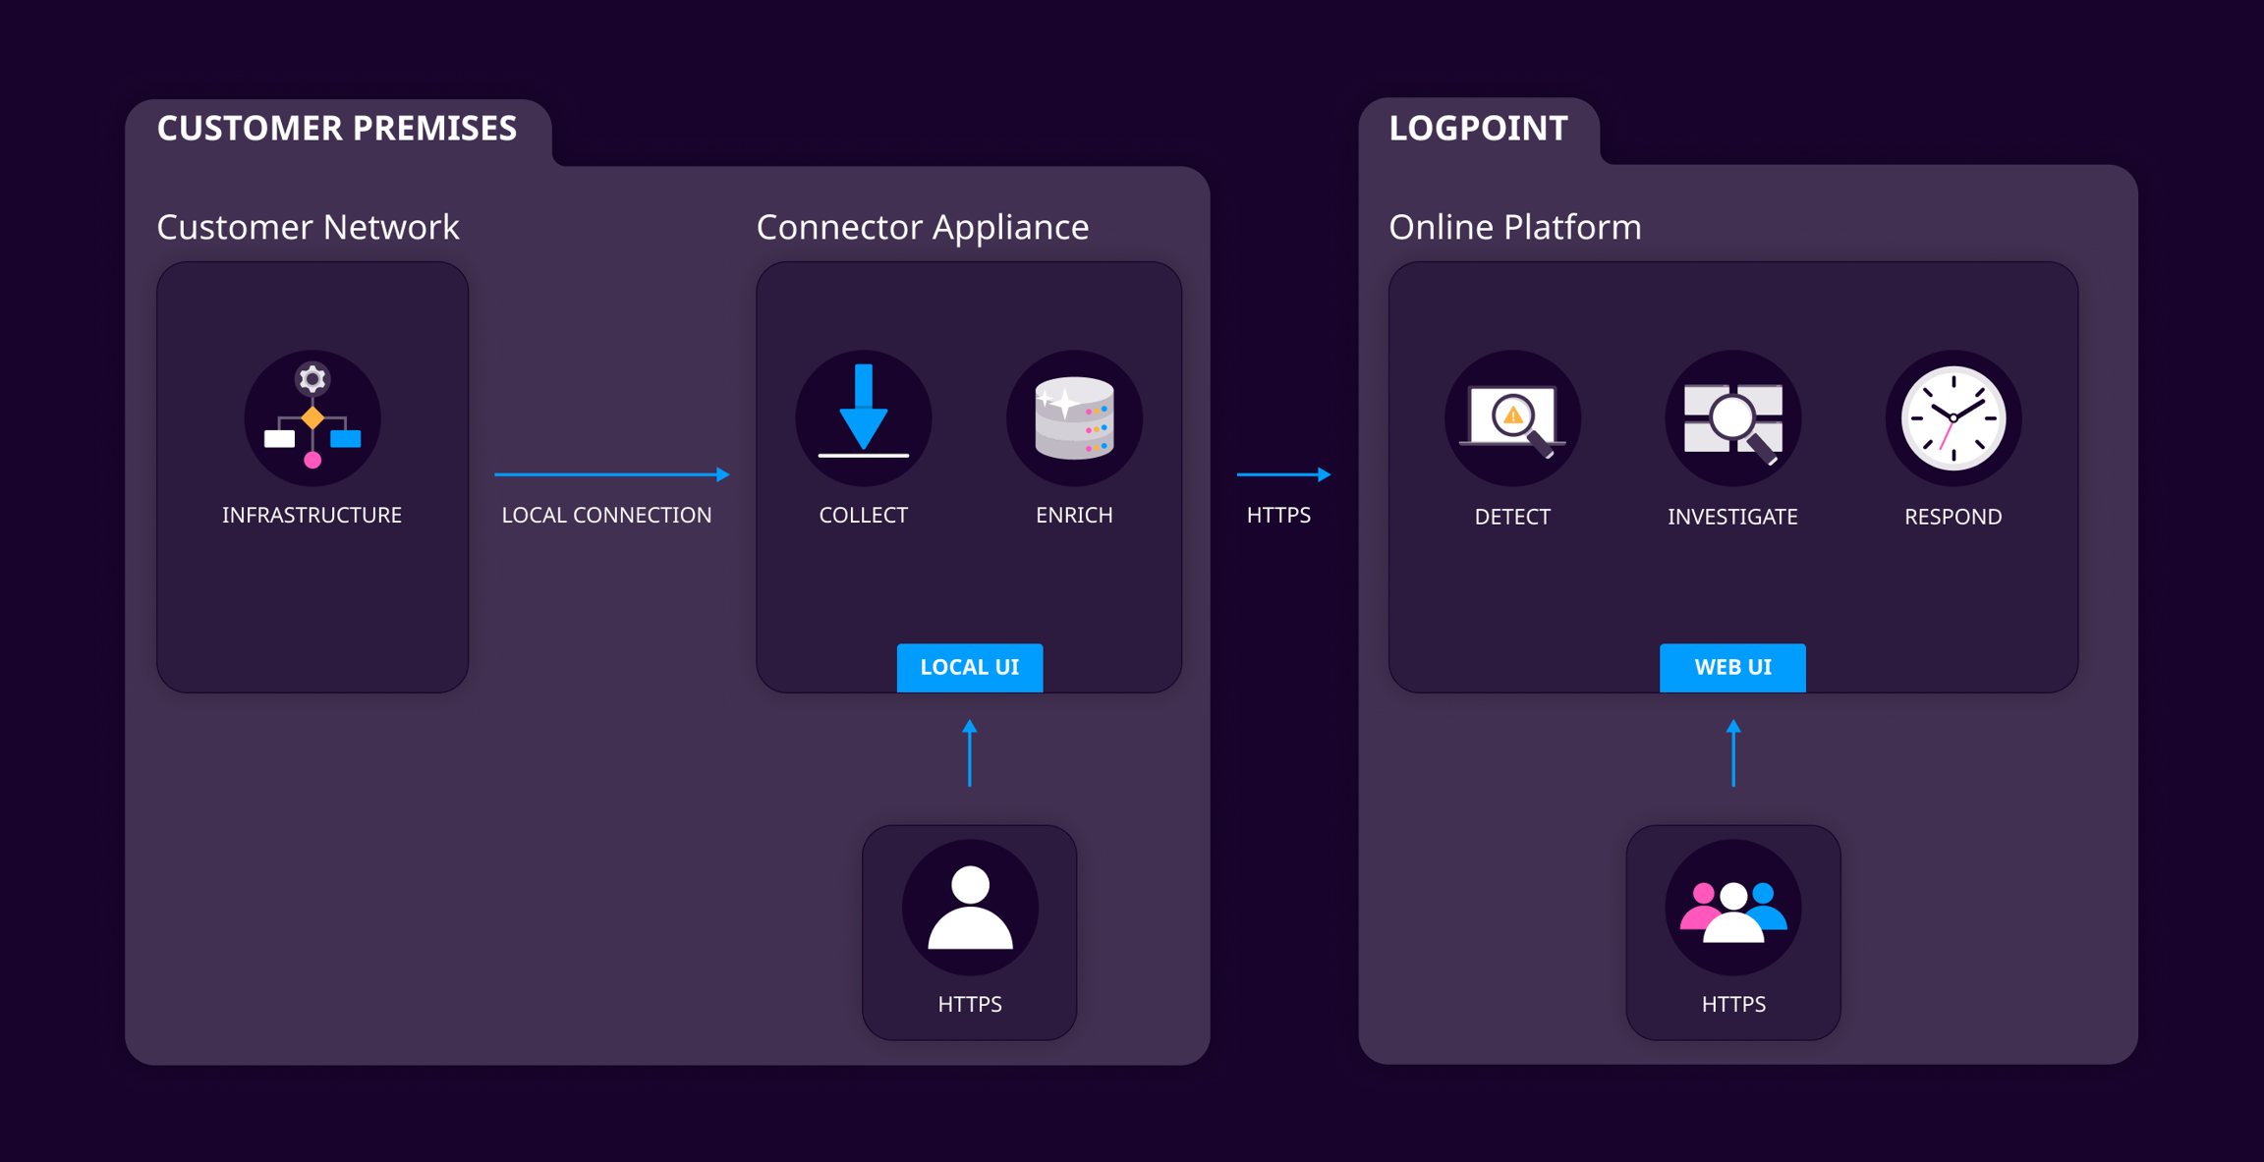This screenshot has height=1162, width=2264.
Task: Click the Customer Network heading
Action: pos(308,227)
